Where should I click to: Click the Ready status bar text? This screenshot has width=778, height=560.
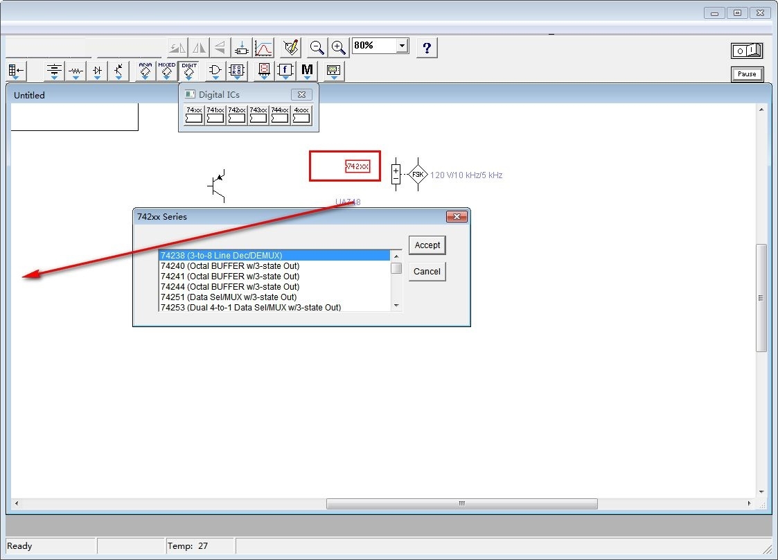point(19,546)
